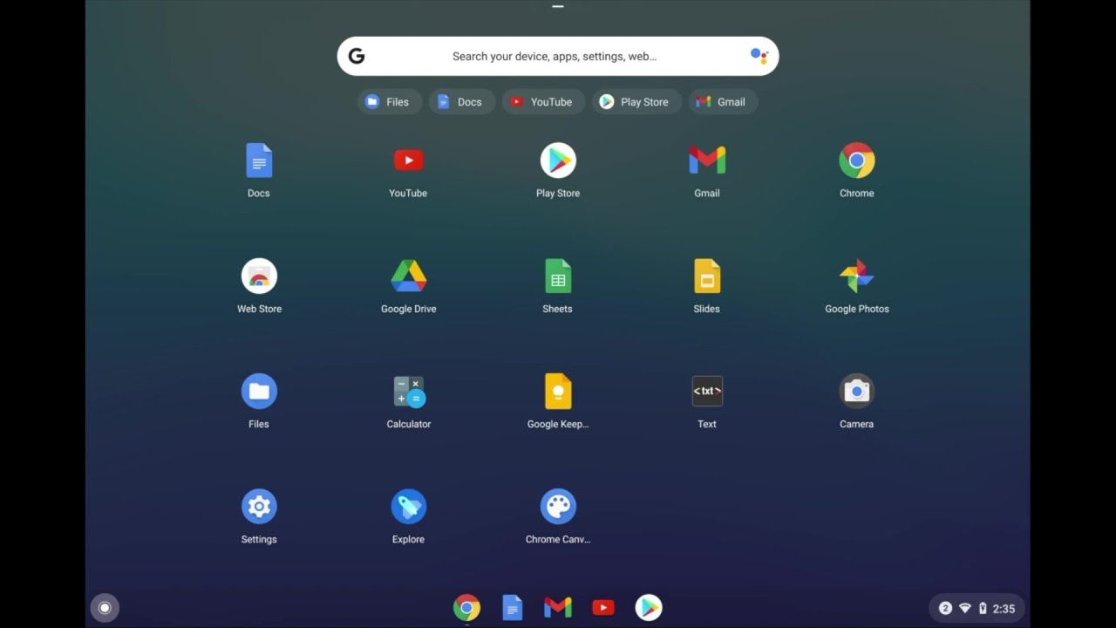
Task: Collapse launcher using the top handle bar
Action: 558,7
